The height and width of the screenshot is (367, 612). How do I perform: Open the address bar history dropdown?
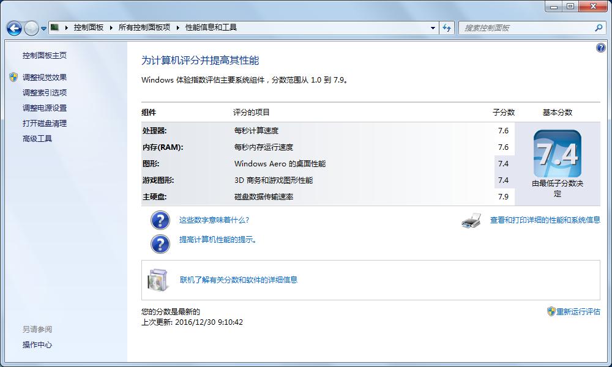click(x=432, y=28)
